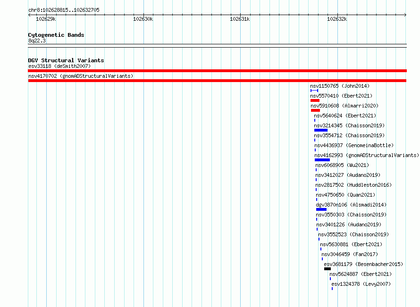Click the 102631k ruler tick label

click(240, 19)
